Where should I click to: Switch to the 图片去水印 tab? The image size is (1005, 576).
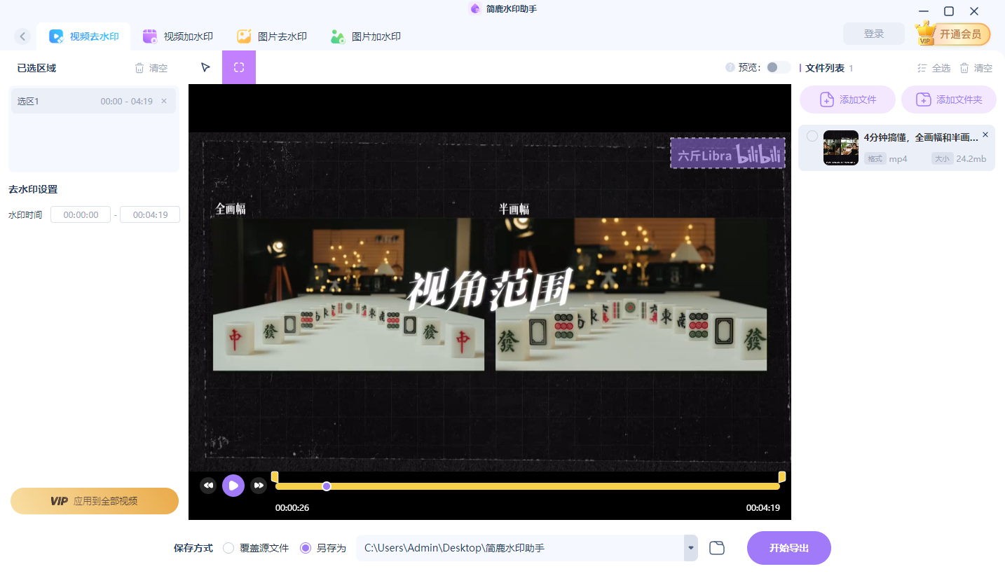tap(272, 36)
